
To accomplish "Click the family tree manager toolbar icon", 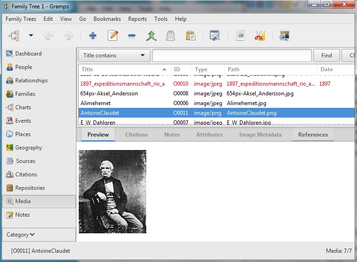I will pos(14,36).
